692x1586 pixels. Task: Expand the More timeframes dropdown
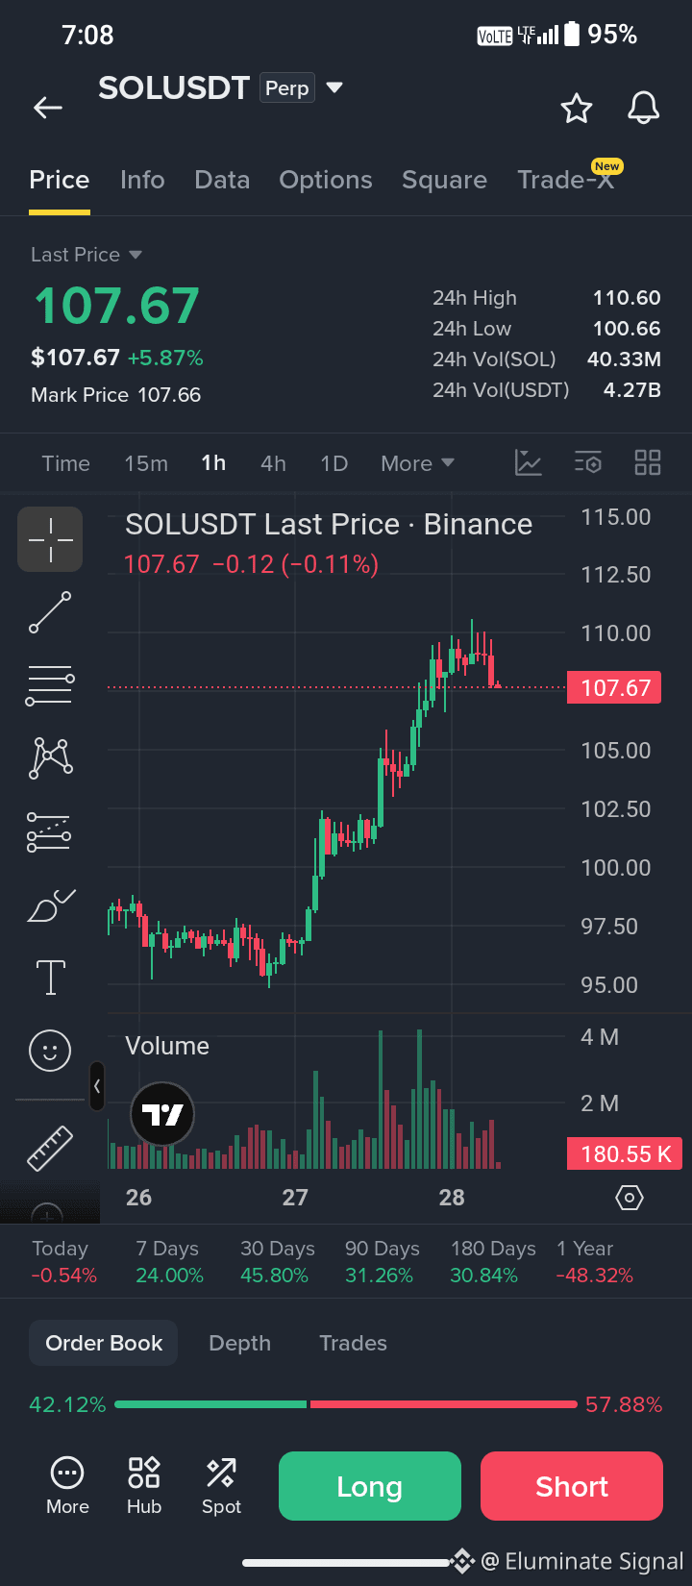tap(417, 463)
